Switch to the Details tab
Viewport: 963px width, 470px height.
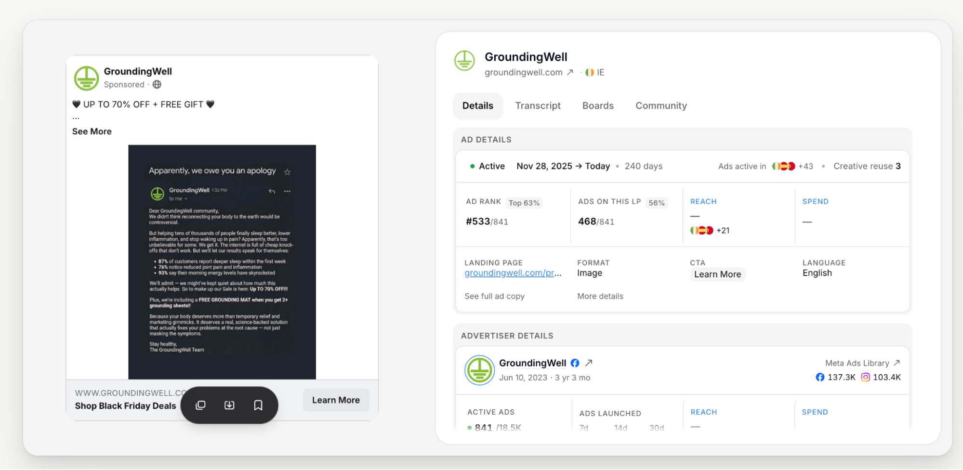click(x=478, y=106)
